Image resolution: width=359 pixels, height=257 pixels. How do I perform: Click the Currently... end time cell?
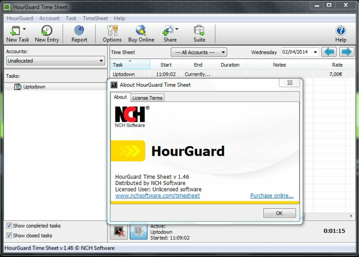[x=197, y=74]
